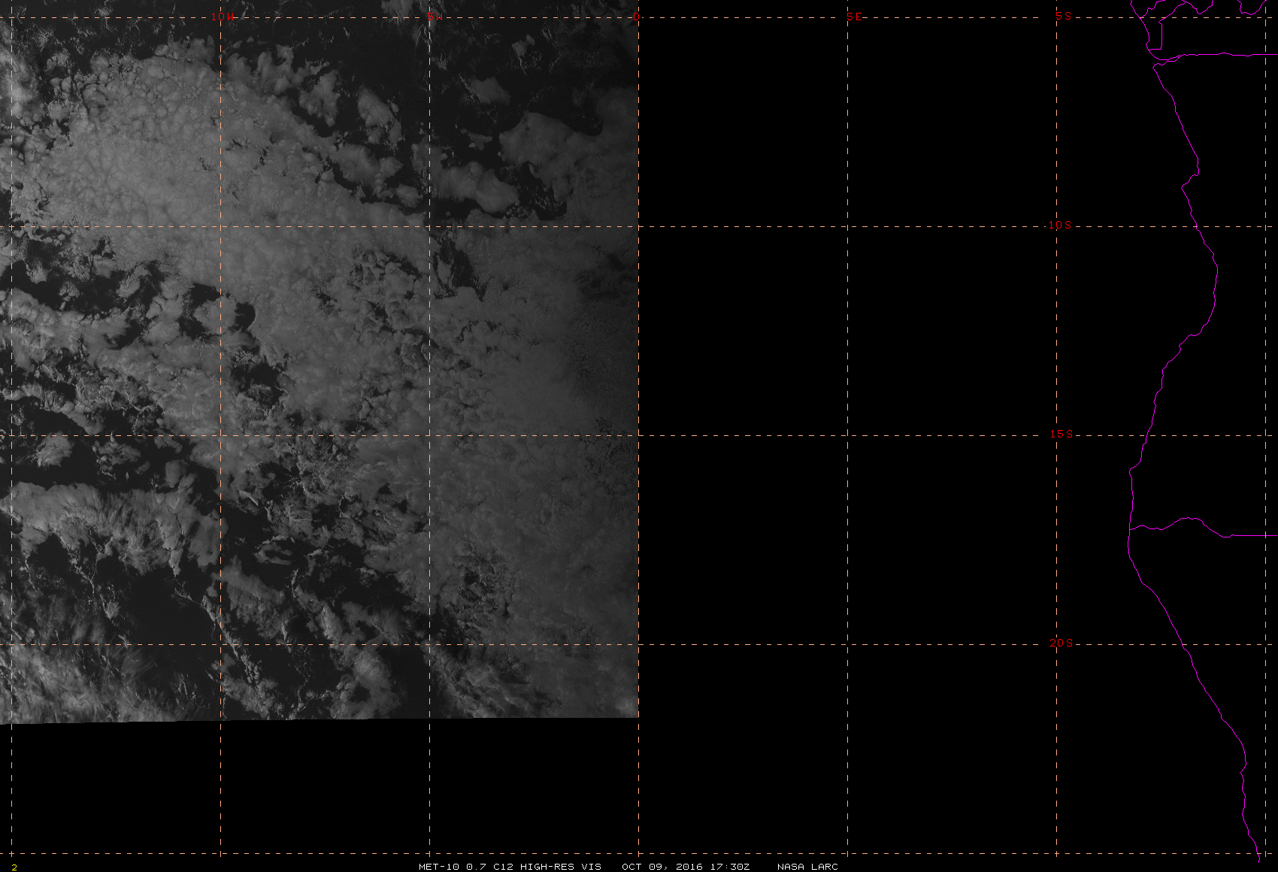
Task: Click the yellow frame number 2
Action: [x=14, y=867]
